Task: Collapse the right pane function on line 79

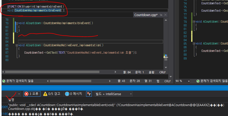Action: 194,22
